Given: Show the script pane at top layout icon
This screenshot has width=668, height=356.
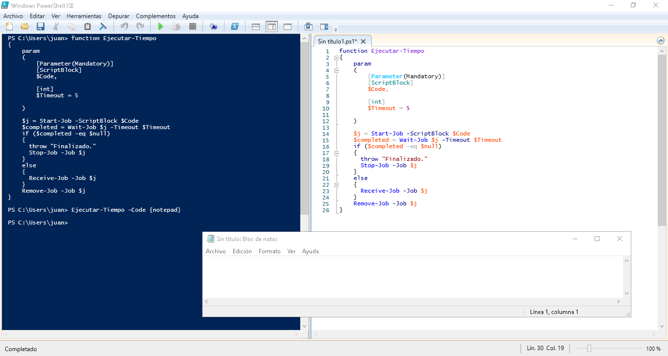Looking at the screenshot, I should point(256,26).
